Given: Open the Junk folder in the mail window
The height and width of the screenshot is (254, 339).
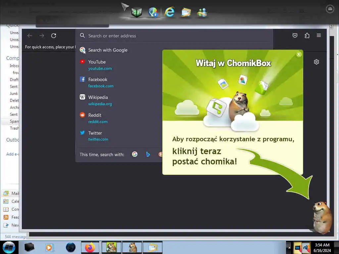Looking at the screenshot, I should (14, 94).
